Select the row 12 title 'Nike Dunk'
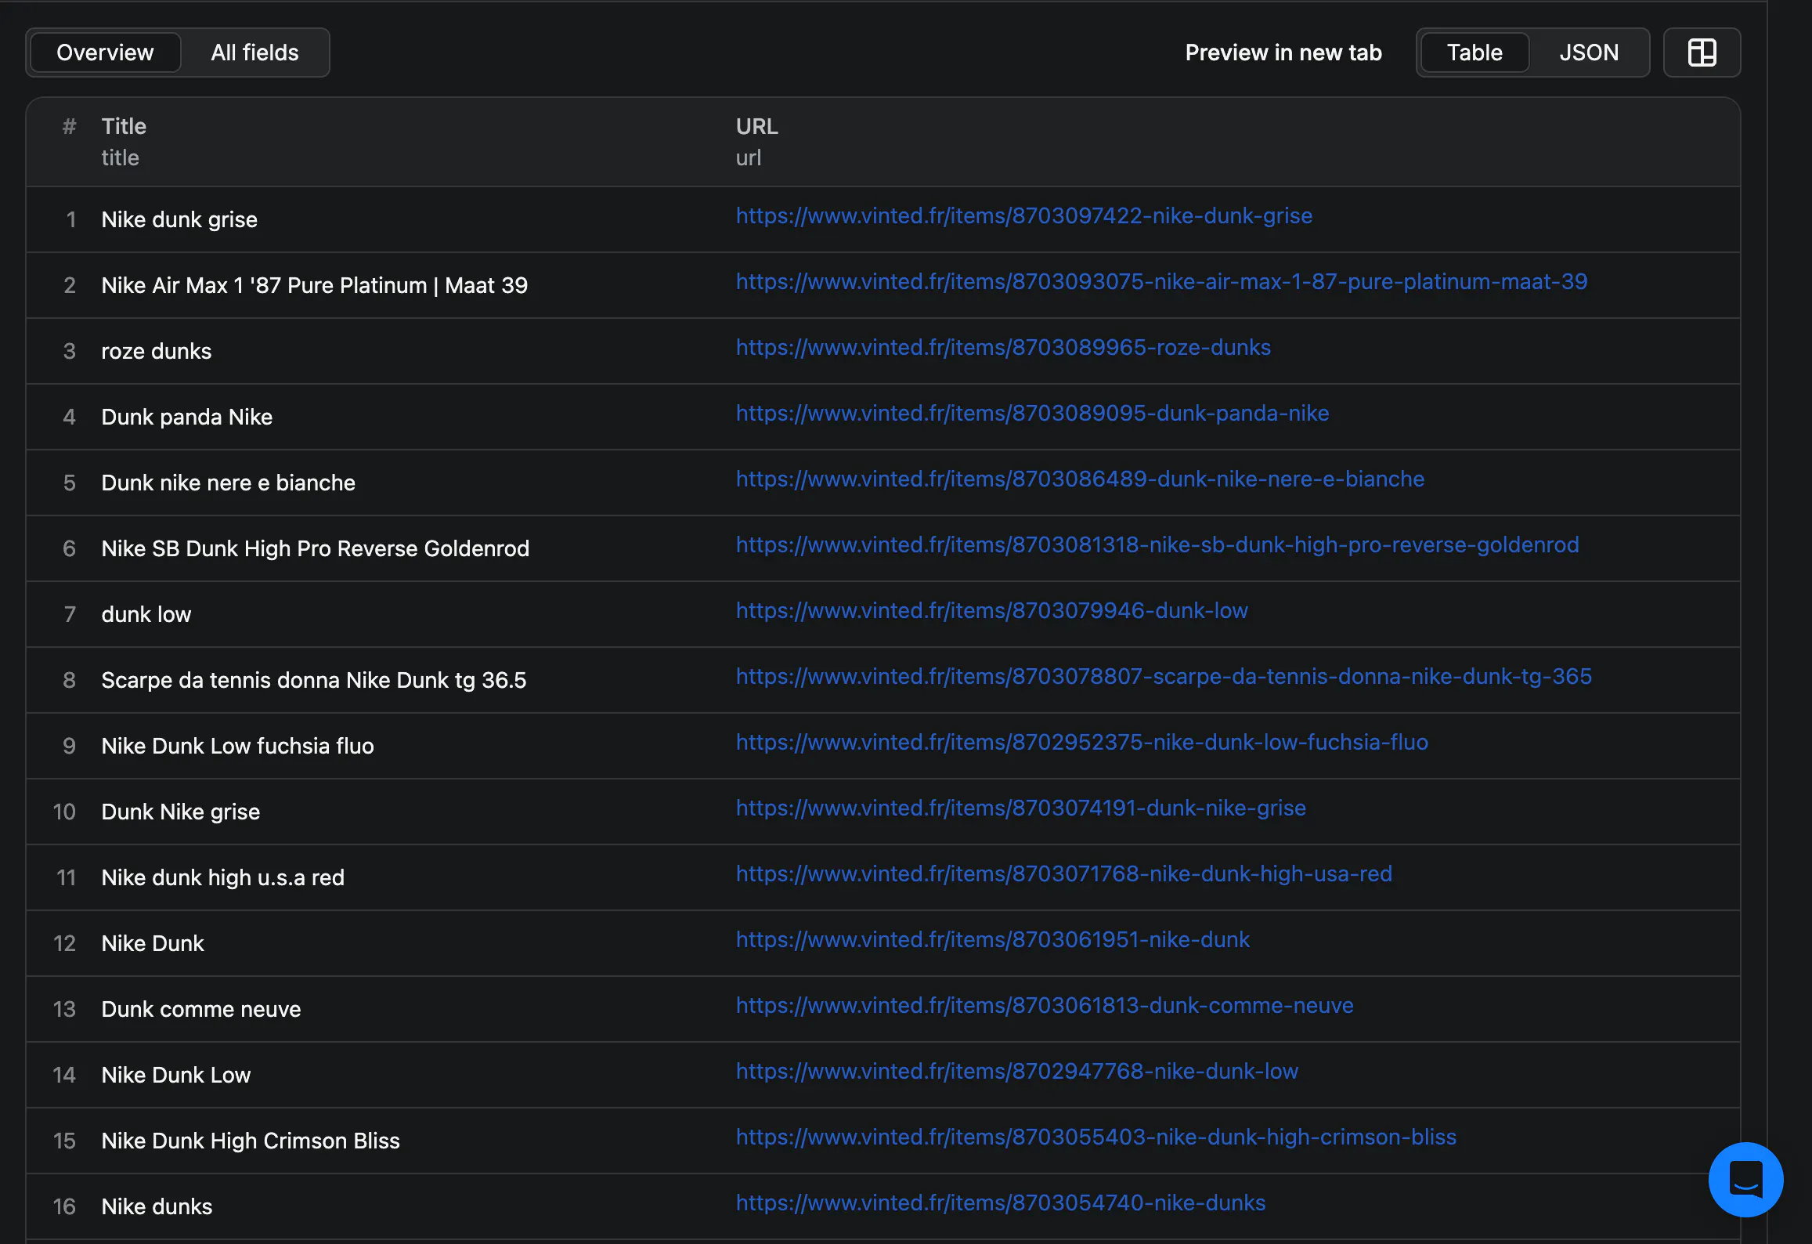This screenshot has height=1244, width=1812. [153, 943]
